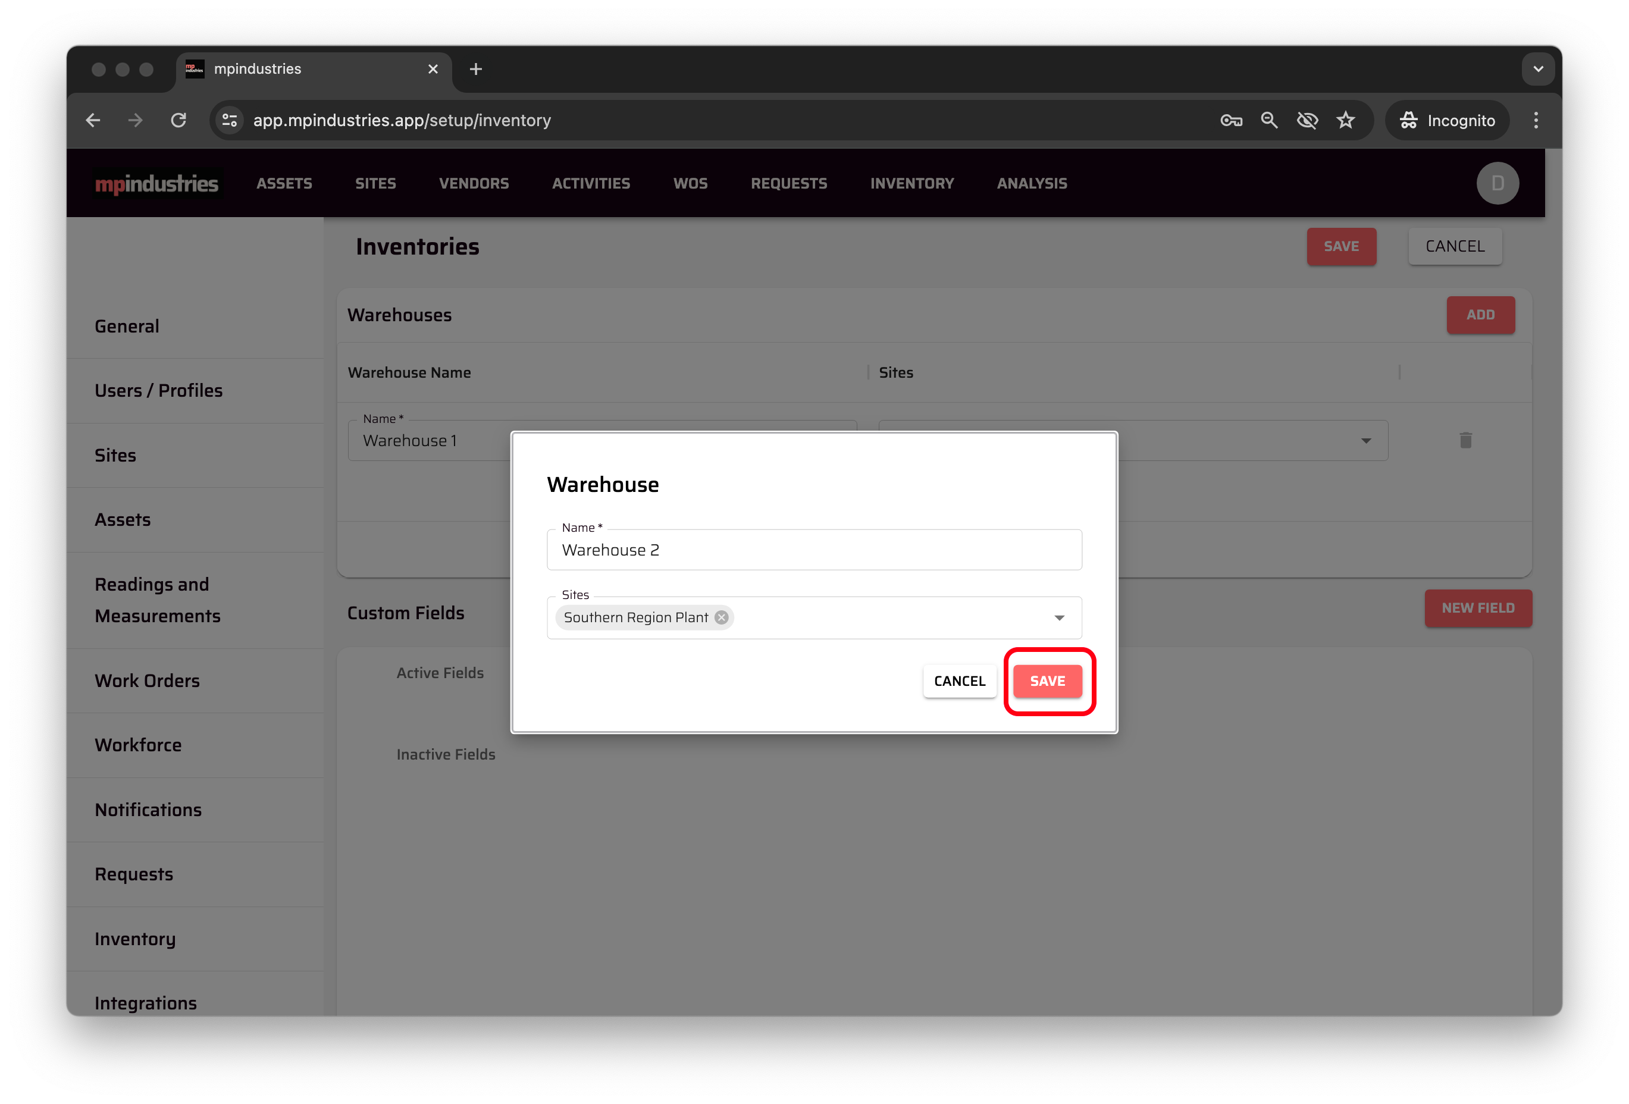Viewport: 1629px width, 1104px height.
Task: Delete Warehouse 1 trash icon
Action: coord(1465,440)
